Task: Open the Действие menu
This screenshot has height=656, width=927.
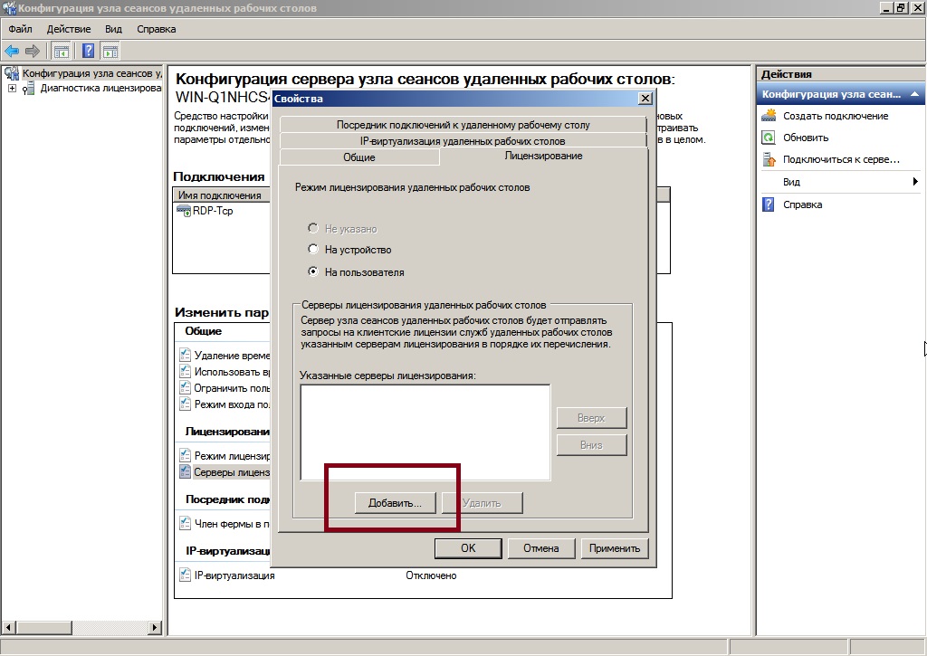Action: [68, 29]
